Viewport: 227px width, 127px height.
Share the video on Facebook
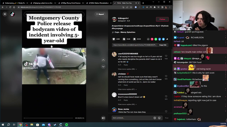[160, 39]
